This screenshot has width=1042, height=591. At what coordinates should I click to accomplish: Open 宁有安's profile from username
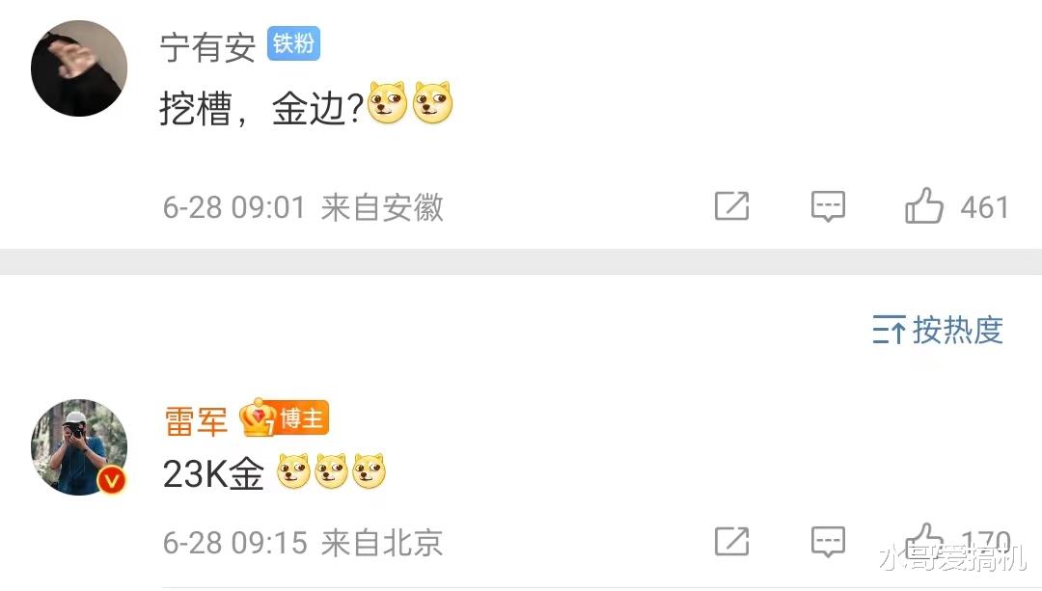[x=207, y=48]
